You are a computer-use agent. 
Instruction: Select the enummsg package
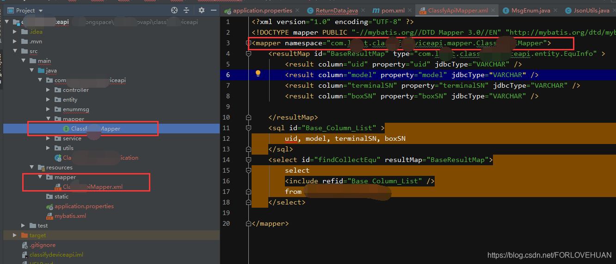coord(76,109)
